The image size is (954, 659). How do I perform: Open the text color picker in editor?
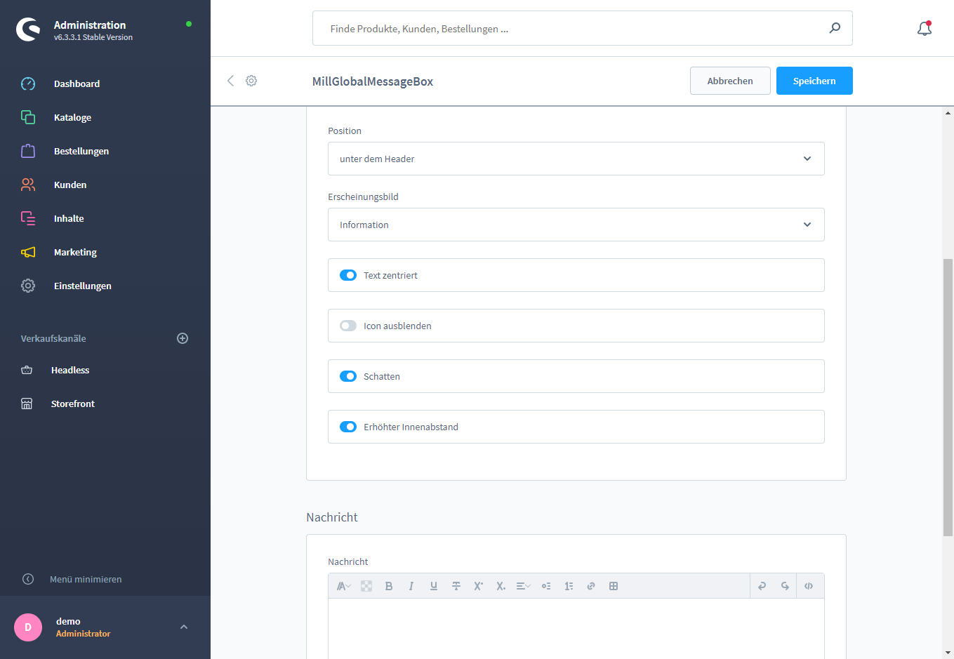pyautogui.click(x=366, y=586)
